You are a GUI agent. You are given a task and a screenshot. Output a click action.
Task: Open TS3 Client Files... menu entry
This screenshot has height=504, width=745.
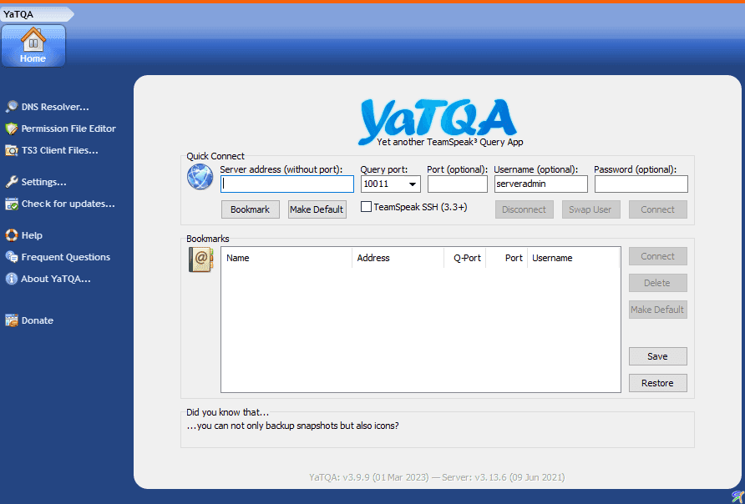point(60,150)
